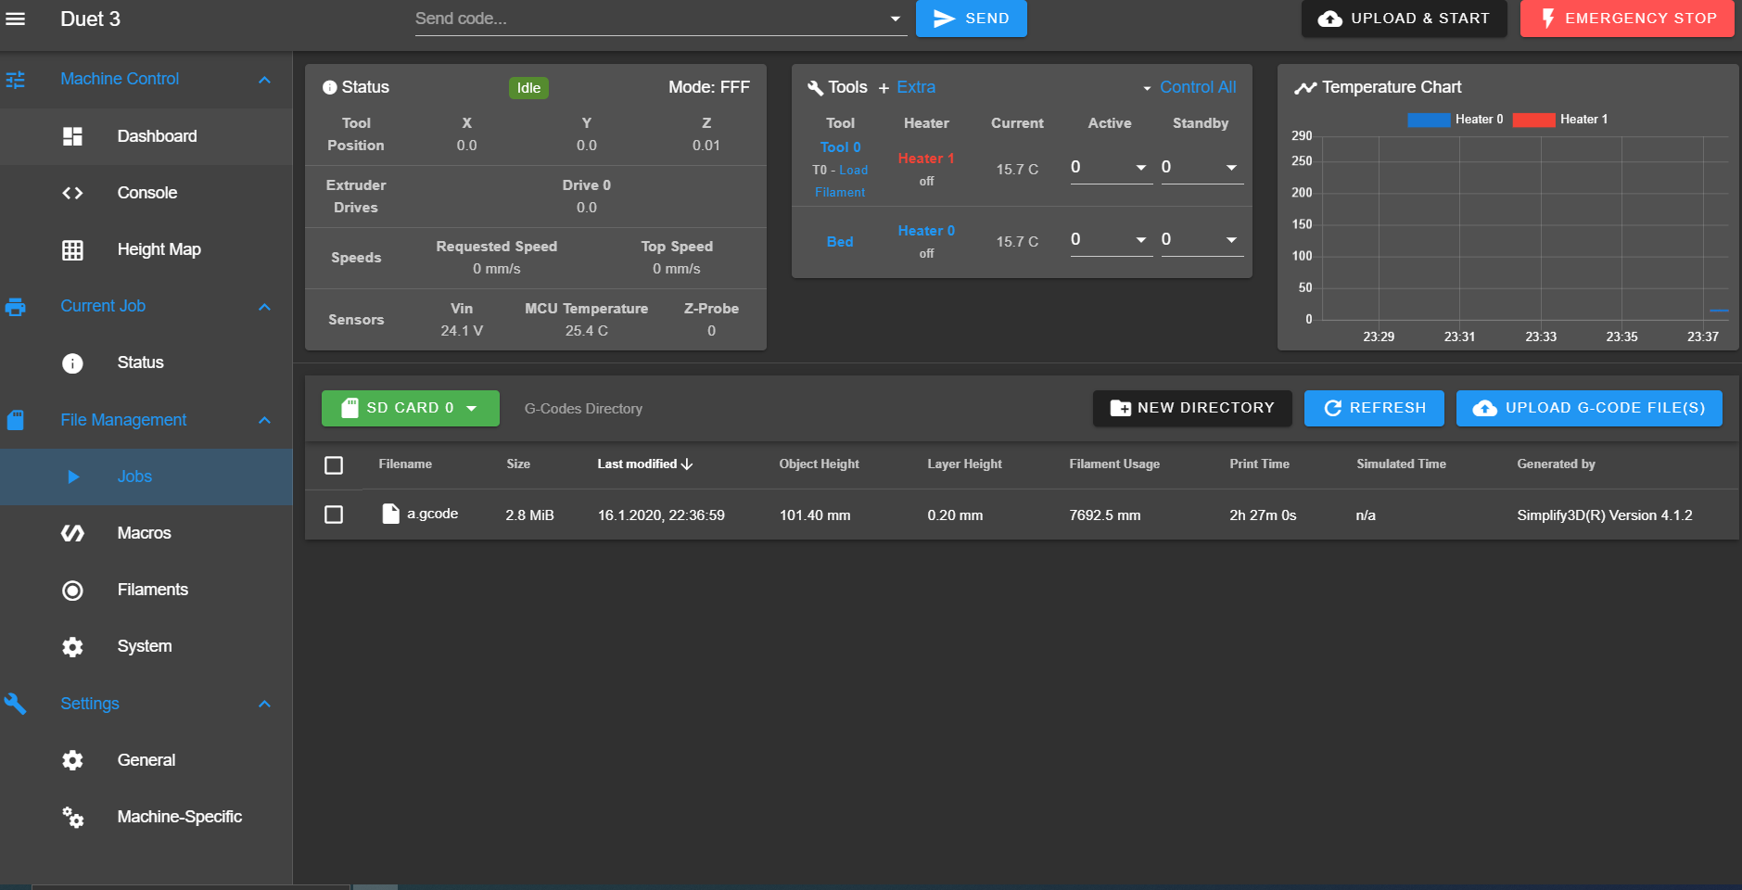The image size is (1742, 890).
Task: Click the Filaments radio circle icon
Action: [x=72, y=591]
